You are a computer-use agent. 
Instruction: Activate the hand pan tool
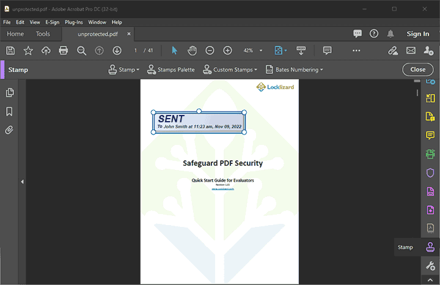[x=193, y=51]
